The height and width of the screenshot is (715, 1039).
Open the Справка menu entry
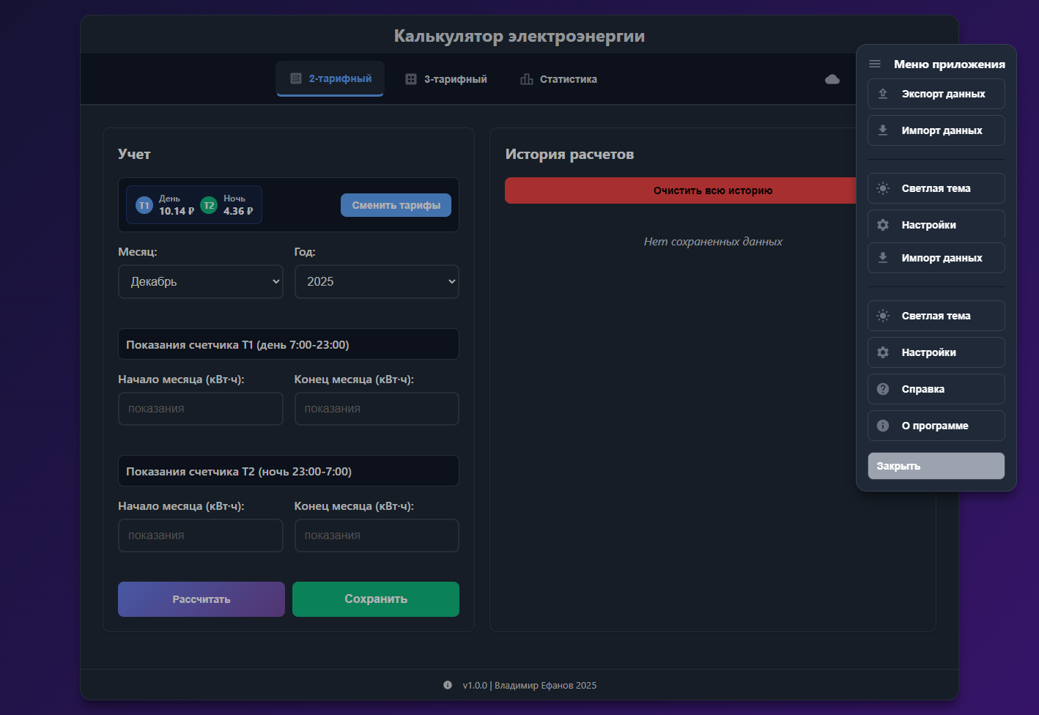point(936,389)
